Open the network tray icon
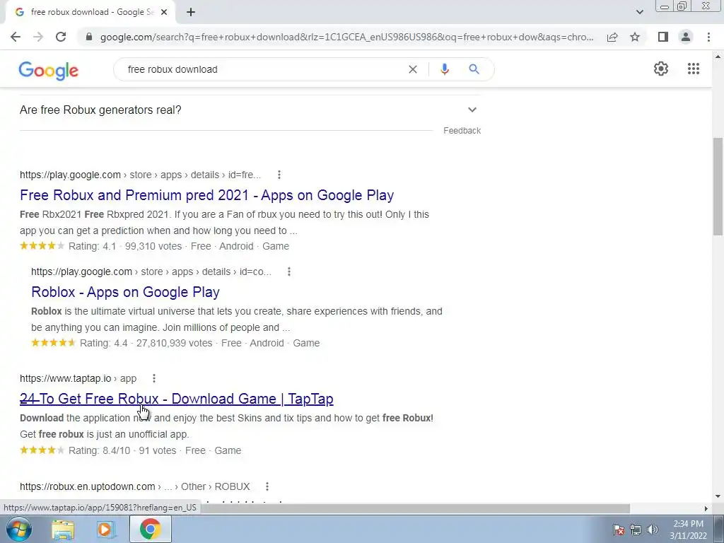 (x=636, y=530)
